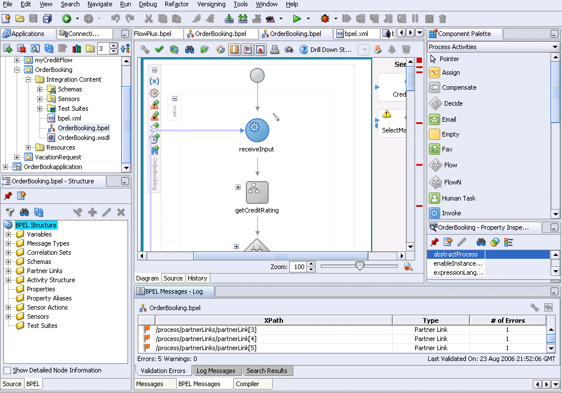Click the Print icon in BPEL editor toolbar
Viewport: 562px width, 393px height.
[274, 49]
